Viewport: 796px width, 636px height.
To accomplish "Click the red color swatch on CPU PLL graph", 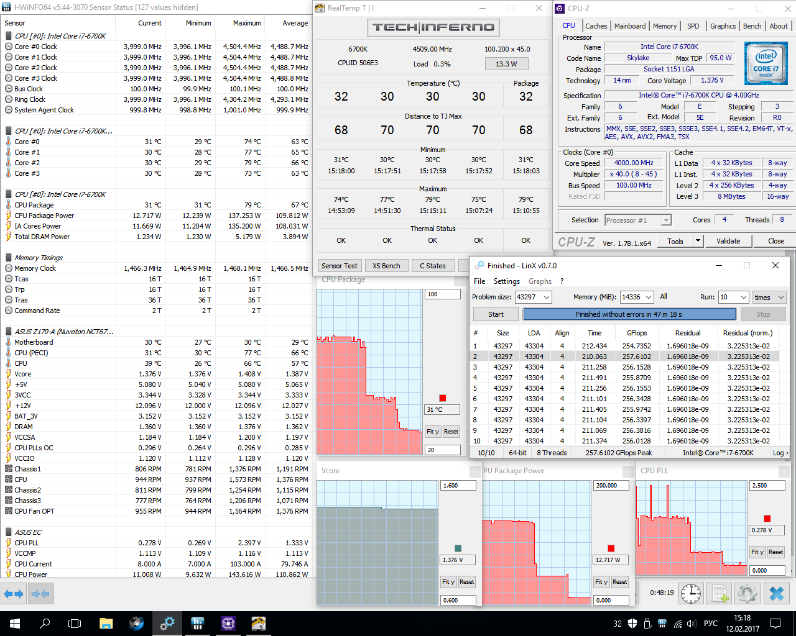I will pos(767,519).
